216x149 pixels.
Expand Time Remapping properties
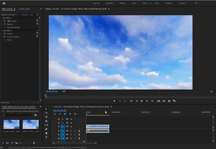pos(2,27)
